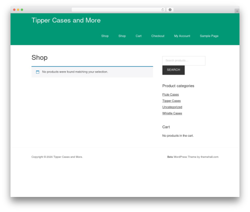Click the red close window dot
This screenshot has width=250, height=212.
click(x=14, y=10)
